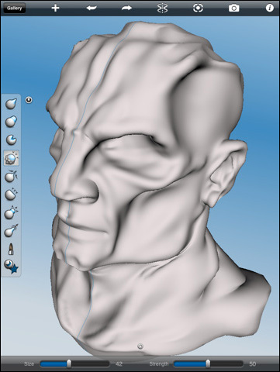
Task: Select the rounded bump-out sculpt tool
Action: tap(11, 122)
